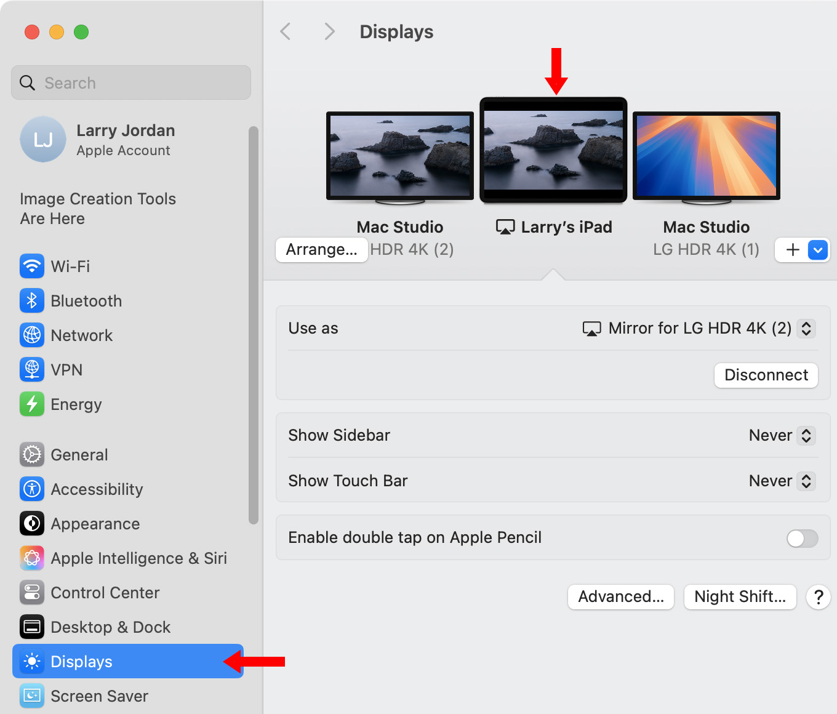The width and height of the screenshot is (837, 714).
Task: Click the search magnifying glass icon
Action: click(x=27, y=82)
